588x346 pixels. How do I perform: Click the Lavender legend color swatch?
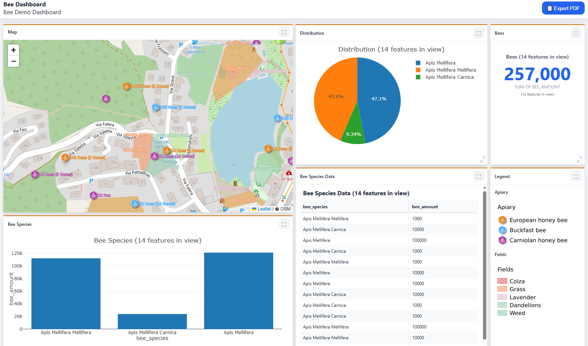502,297
